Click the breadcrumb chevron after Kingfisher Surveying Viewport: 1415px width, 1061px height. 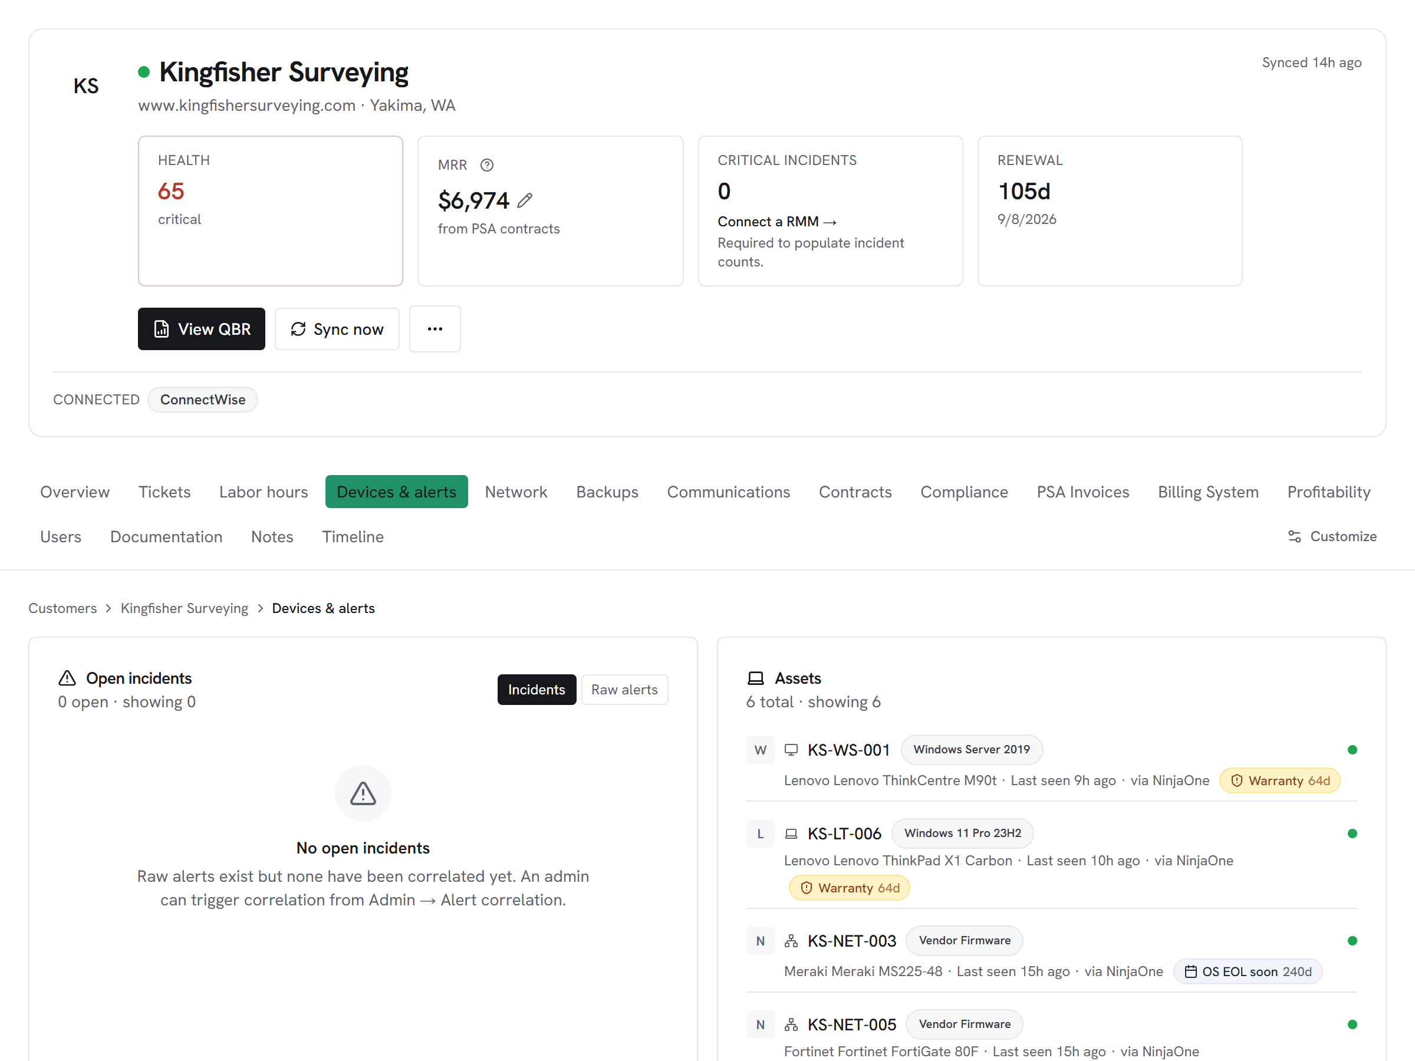pos(261,608)
